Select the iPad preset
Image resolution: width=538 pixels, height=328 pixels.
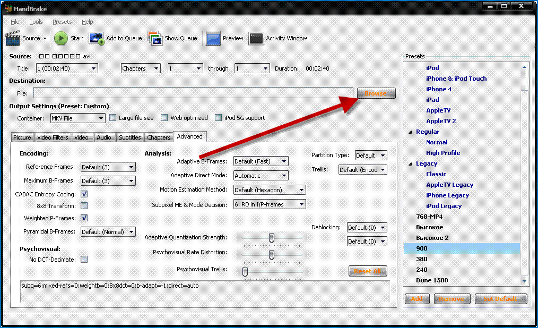[x=432, y=100]
